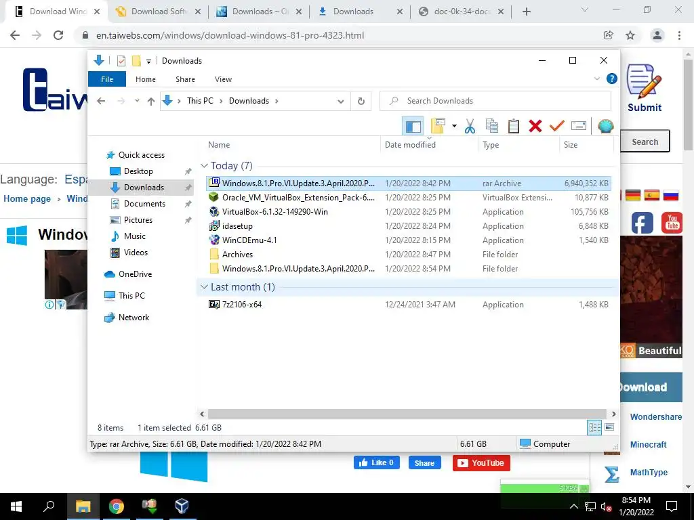Open the address bar history dropdown
The width and height of the screenshot is (694, 520).
click(340, 102)
